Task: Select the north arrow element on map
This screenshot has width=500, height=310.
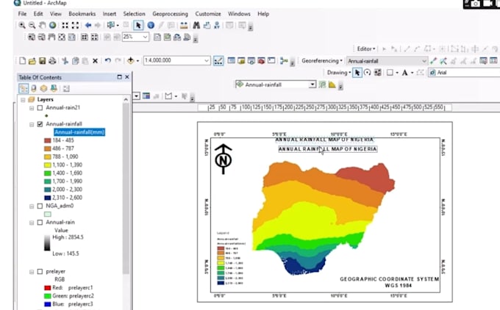Action: (224, 159)
